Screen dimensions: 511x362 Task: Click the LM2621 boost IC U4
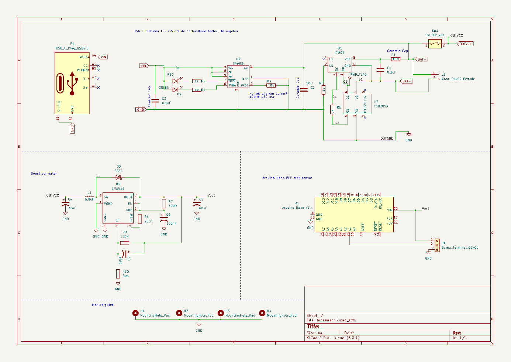pyautogui.click(x=118, y=208)
